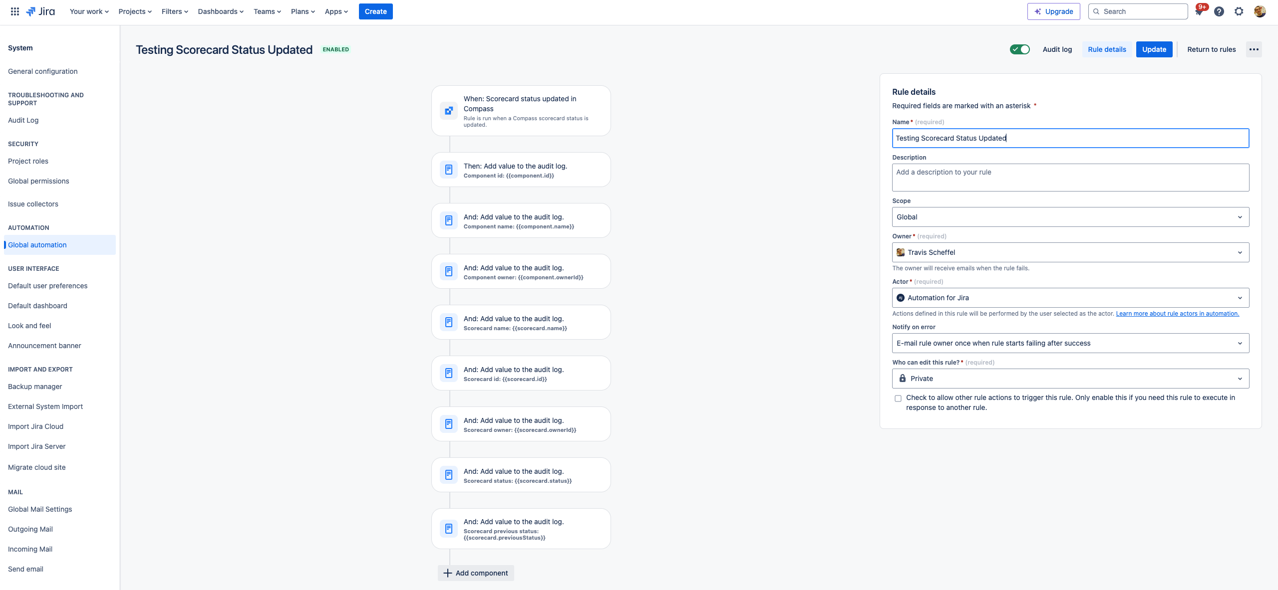Expand the Dashboards menu
This screenshot has width=1278, height=590.
click(x=221, y=11)
